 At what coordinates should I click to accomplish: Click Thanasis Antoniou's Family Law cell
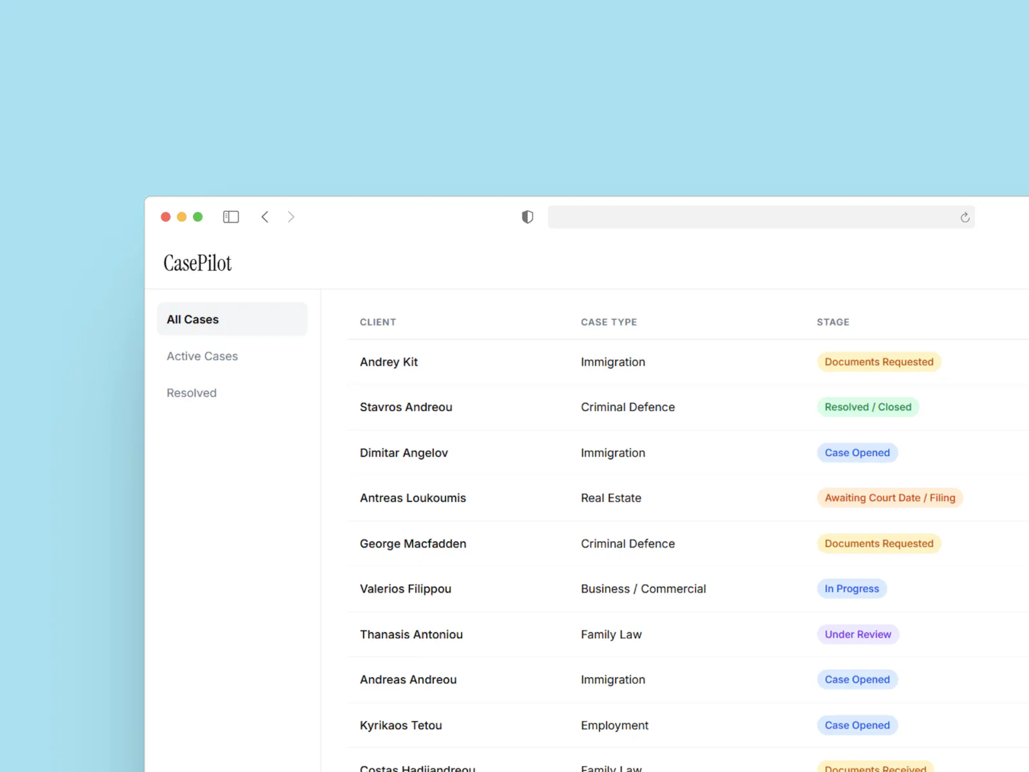(611, 634)
